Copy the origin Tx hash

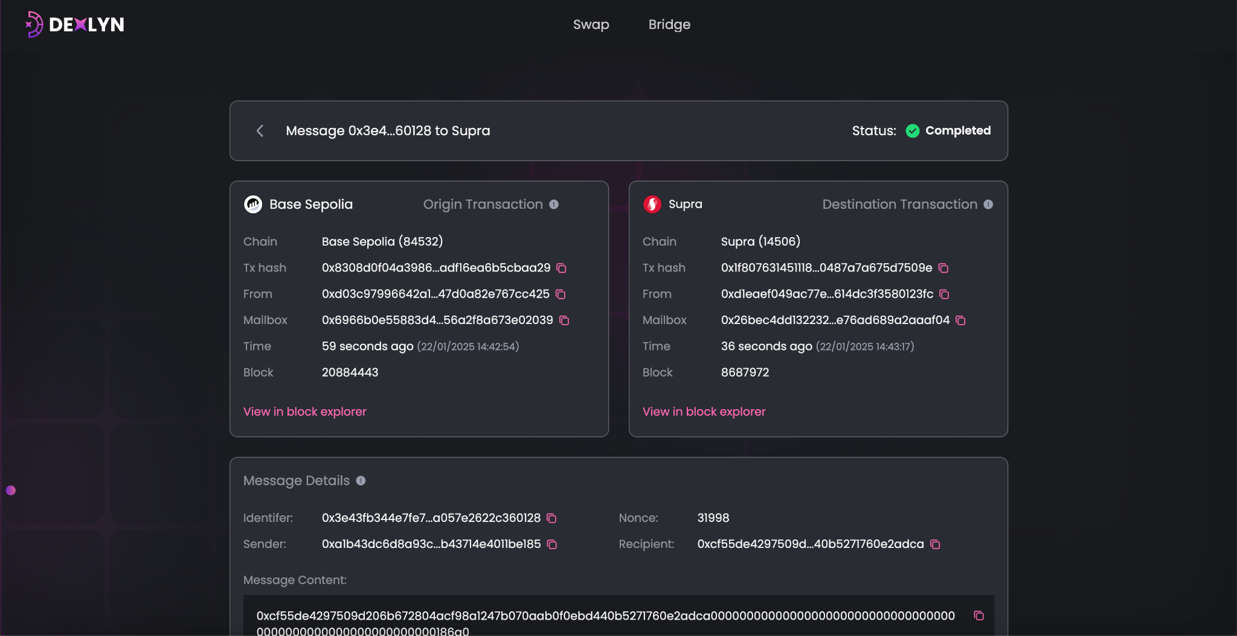(561, 268)
